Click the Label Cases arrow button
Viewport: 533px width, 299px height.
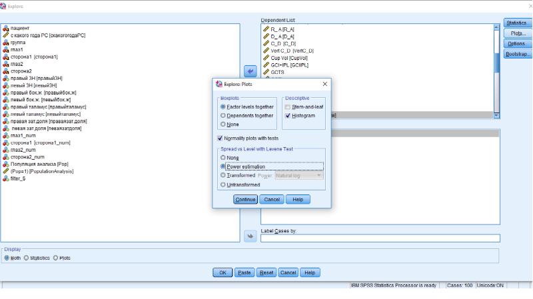pyautogui.click(x=251, y=236)
